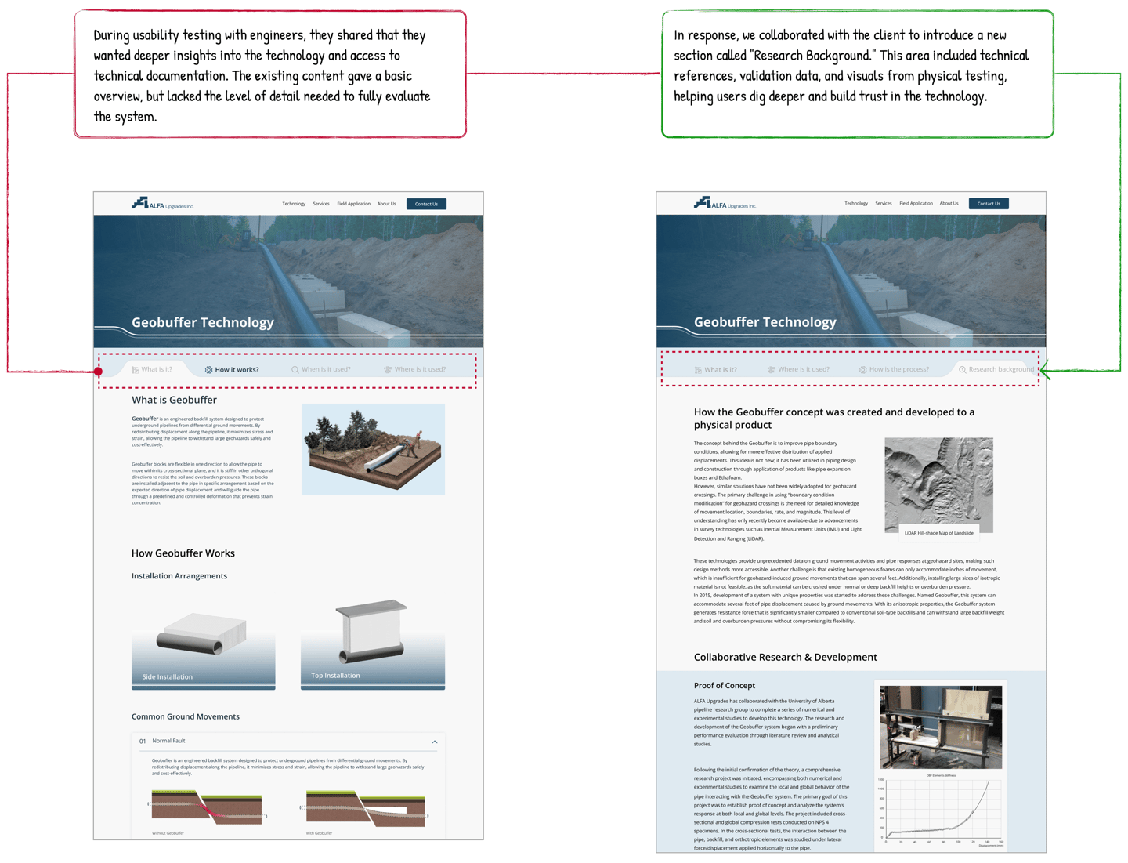Click the '01 Normal Fault' accordion title
This screenshot has width=1128, height=863.
pos(162,741)
